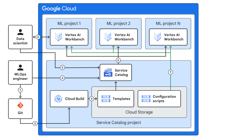The height and width of the screenshot is (138, 225).
Task: Select the MLOps engineer person icon
Action: coord(20,68)
